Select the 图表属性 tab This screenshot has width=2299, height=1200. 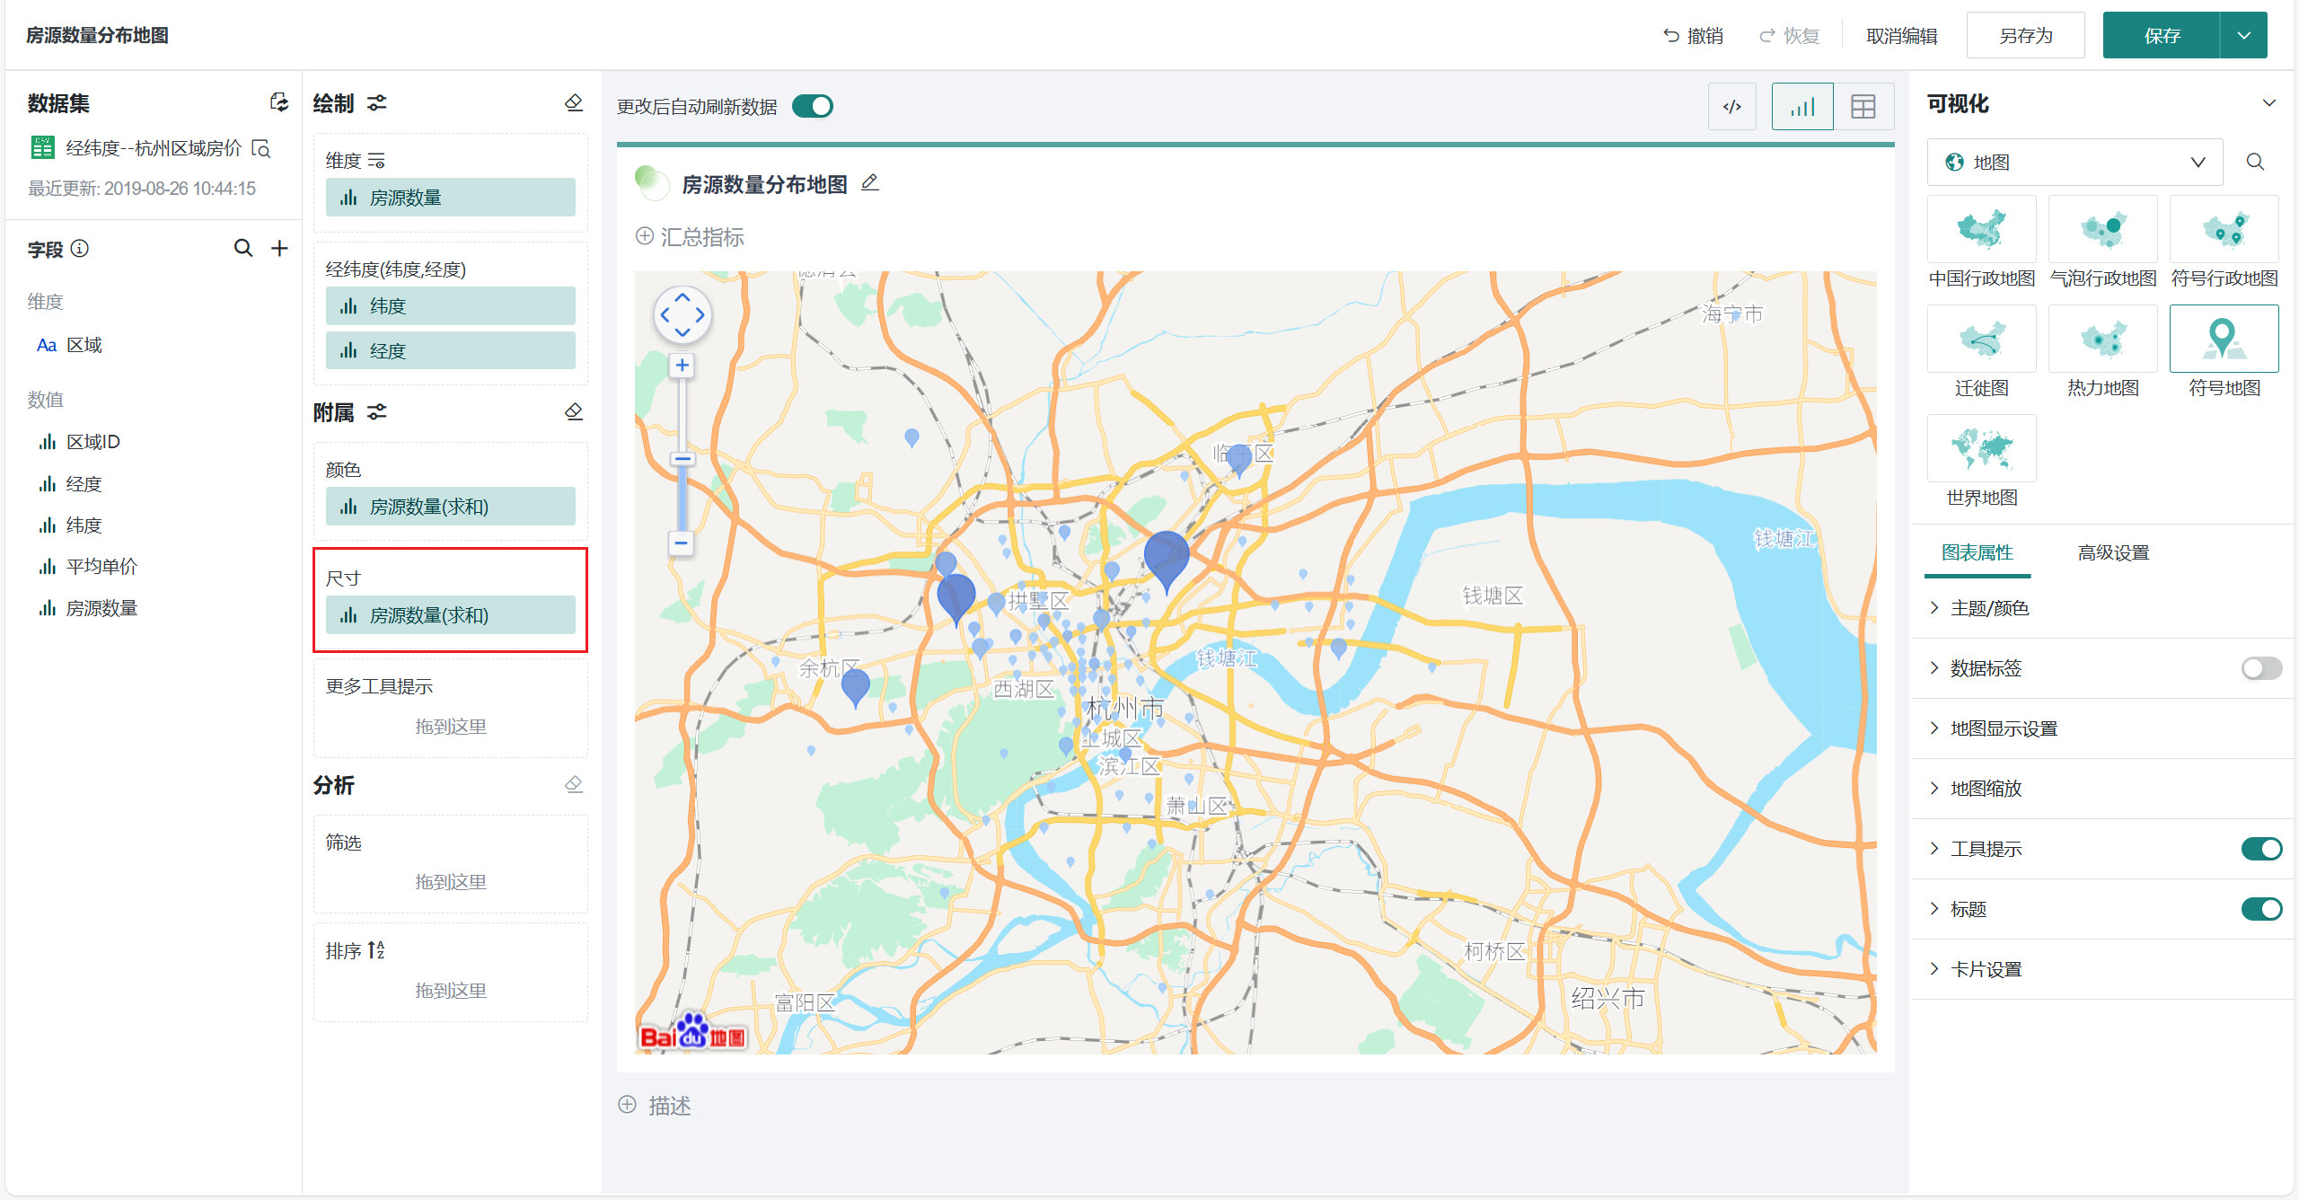click(1977, 552)
